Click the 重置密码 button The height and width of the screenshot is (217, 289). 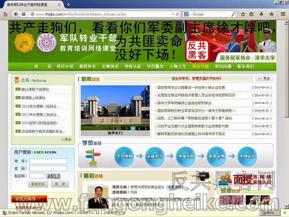38,184
